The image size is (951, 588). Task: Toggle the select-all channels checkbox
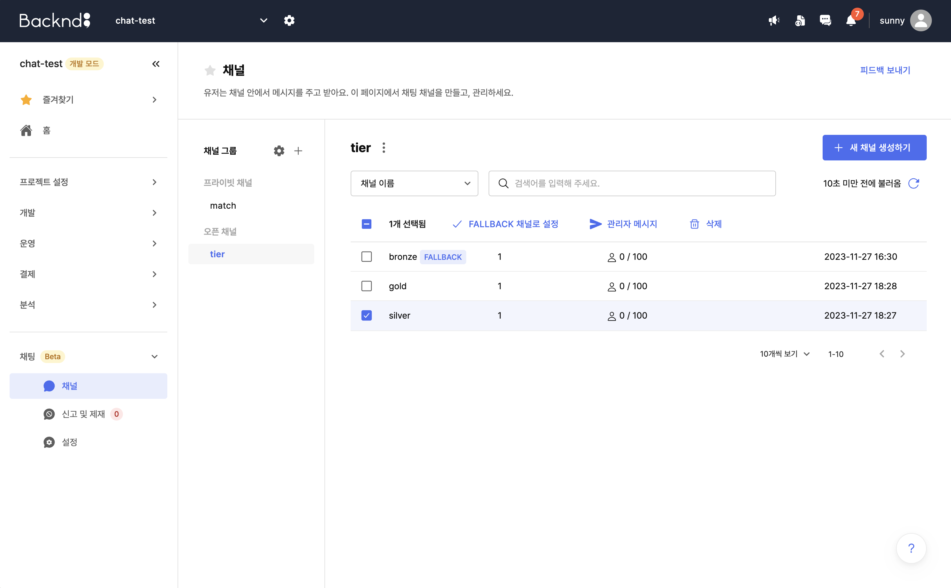click(x=367, y=224)
